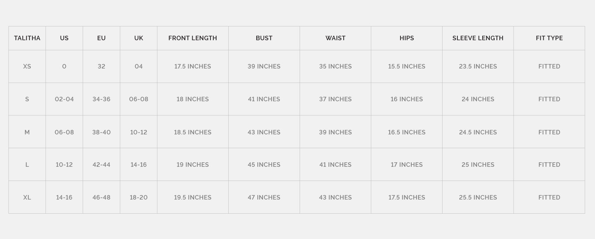Click the SLEEVE LENGTH header cell

point(478,38)
